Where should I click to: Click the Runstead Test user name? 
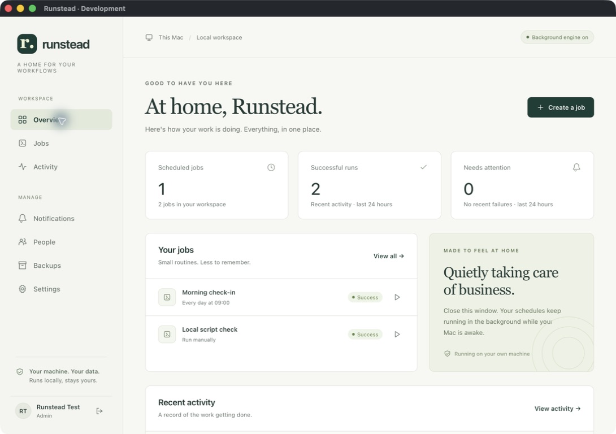click(58, 407)
